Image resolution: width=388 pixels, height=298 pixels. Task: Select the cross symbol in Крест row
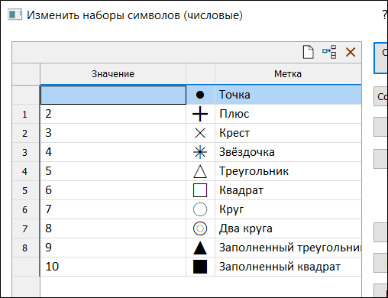pyautogui.click(x=200, y=133)
